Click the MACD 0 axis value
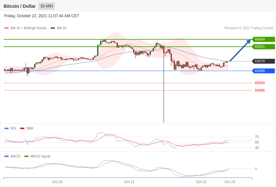The height and width of the screenshot is (187, 276). (x=256, y=169)
